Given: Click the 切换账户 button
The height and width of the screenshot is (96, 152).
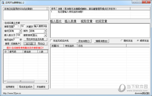Looking at the screenshot, I should pos(15,44).
